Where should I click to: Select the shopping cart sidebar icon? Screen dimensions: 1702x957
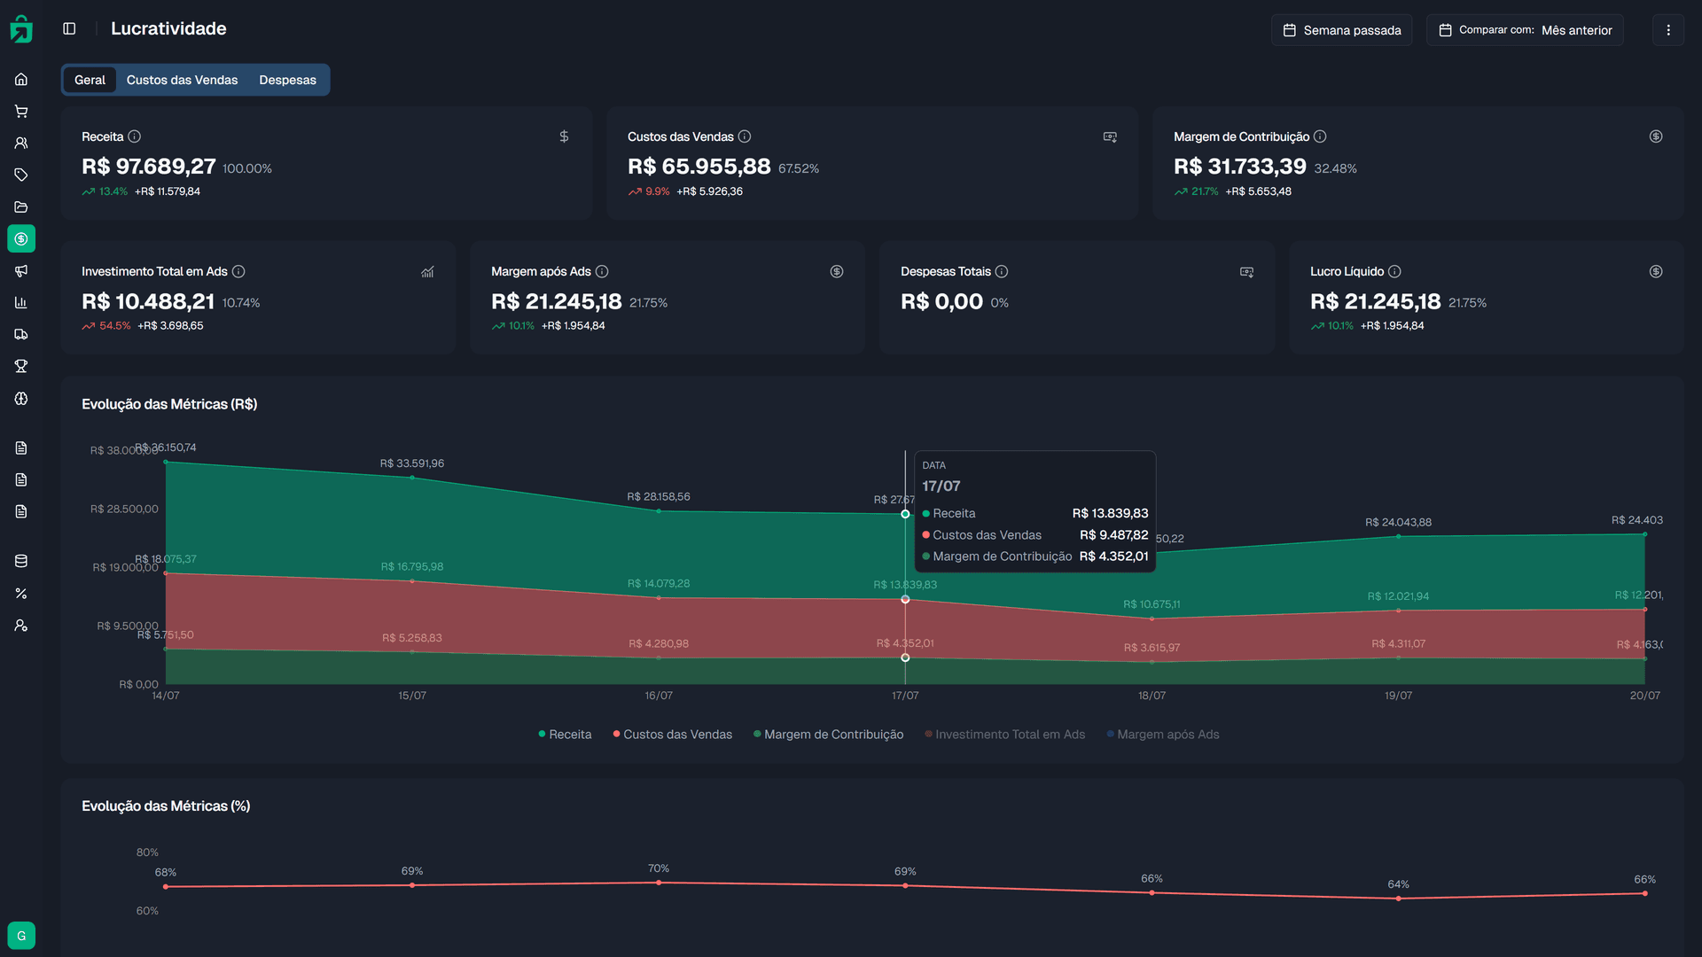point(21,111)
